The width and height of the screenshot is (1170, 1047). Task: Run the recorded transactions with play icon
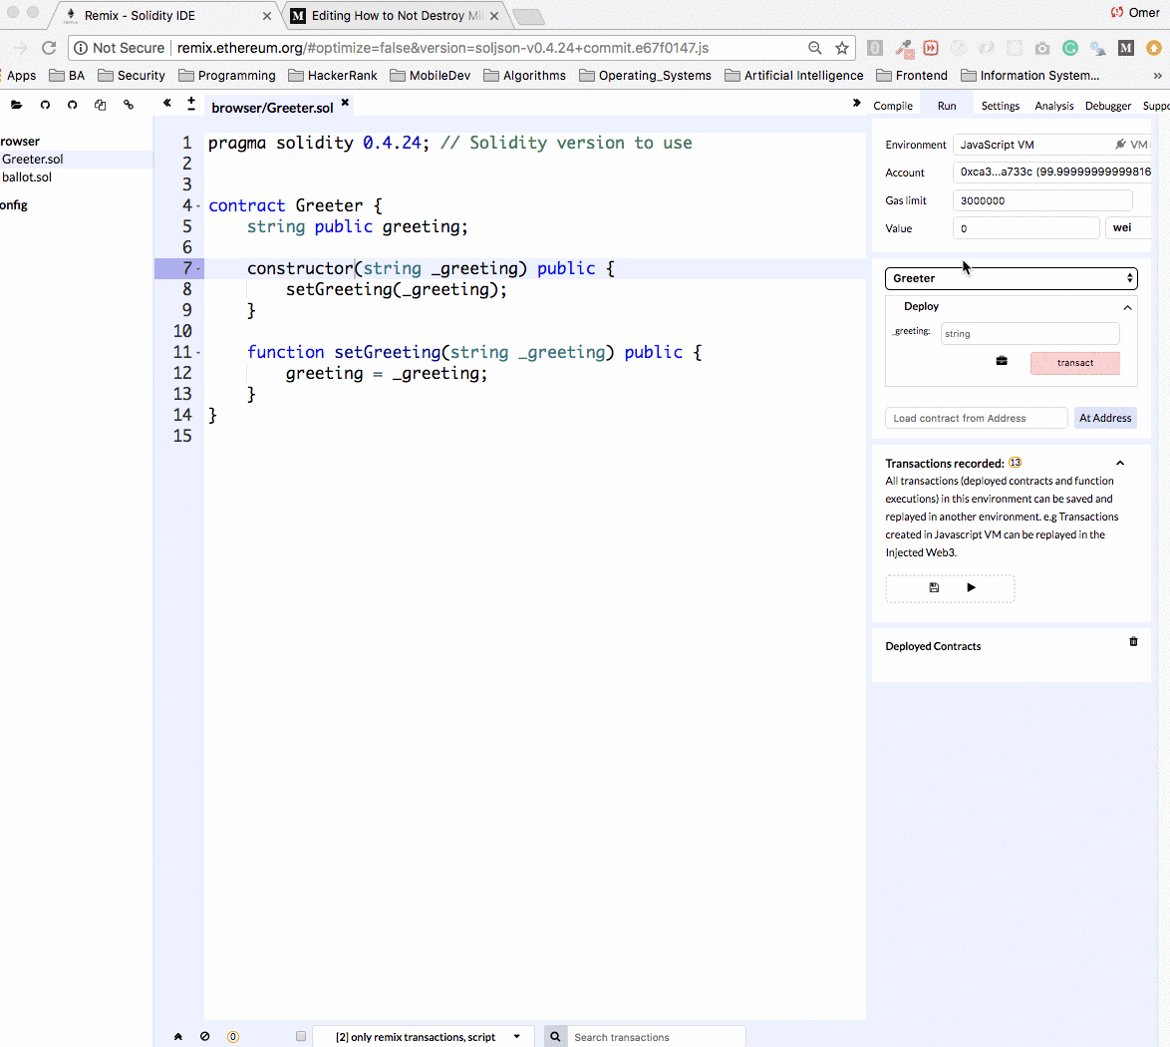[x=972, y=588]
